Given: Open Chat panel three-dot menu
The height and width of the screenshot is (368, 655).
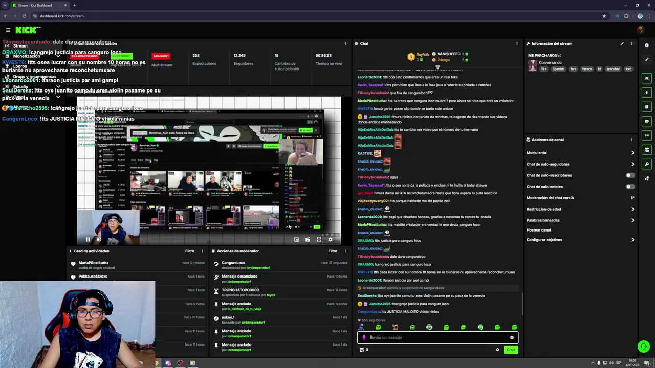Looking at the screenshot, I should click(517, 43).
